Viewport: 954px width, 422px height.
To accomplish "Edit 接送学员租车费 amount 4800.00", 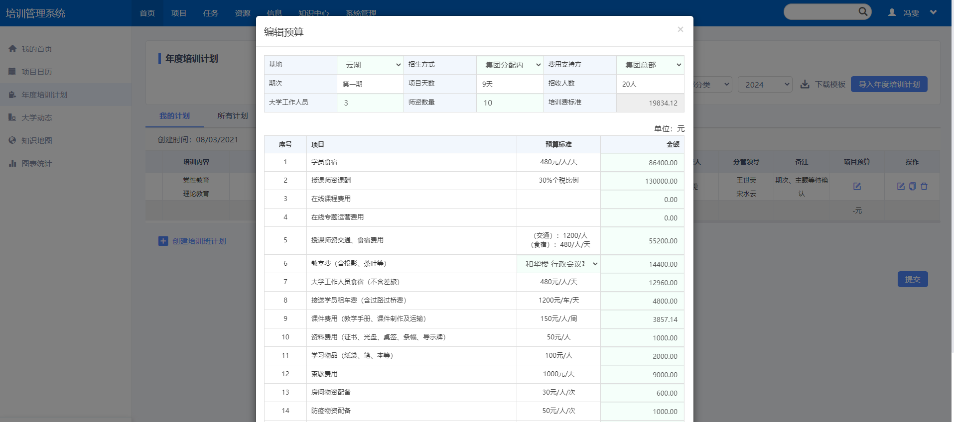I will [642, 301].
